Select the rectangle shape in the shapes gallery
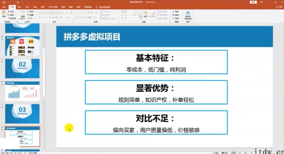Image resolution: width=284 pixels, height=154 pixels. click(x=135, y=12)
